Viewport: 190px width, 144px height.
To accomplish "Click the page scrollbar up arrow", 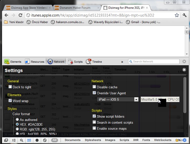I will (187, 28).
